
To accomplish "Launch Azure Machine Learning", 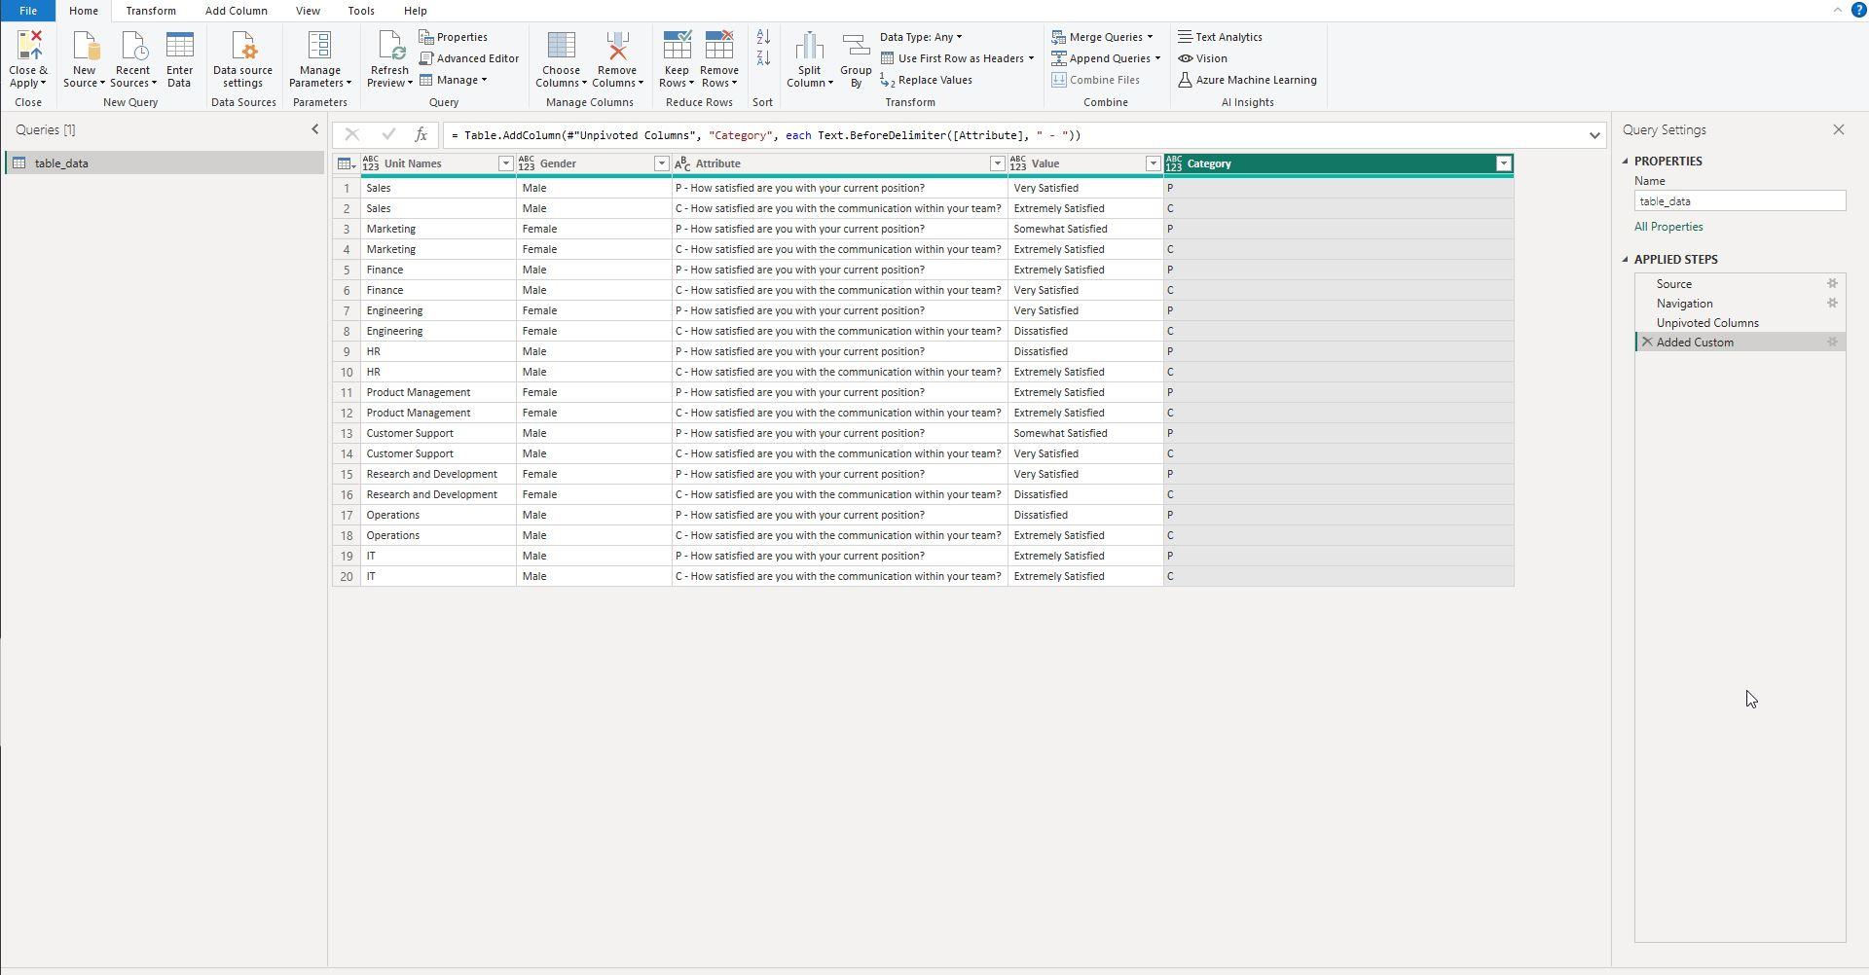I will pos(1247,80).
